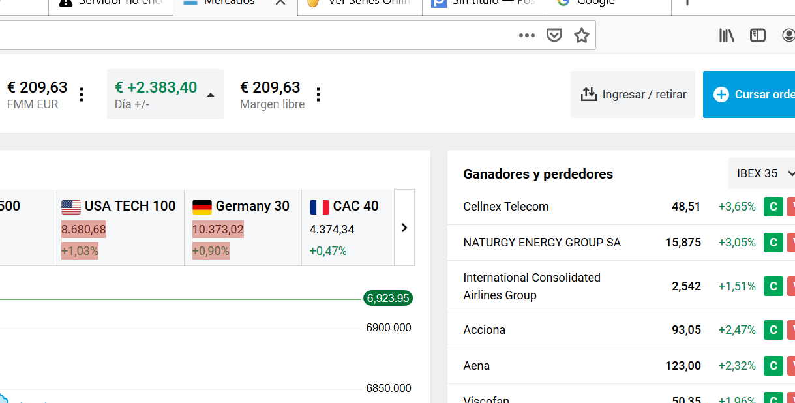Open the Cellnex Telecom stock row
Viewport: 795px width, 403px height.
[x=621, y=207]
